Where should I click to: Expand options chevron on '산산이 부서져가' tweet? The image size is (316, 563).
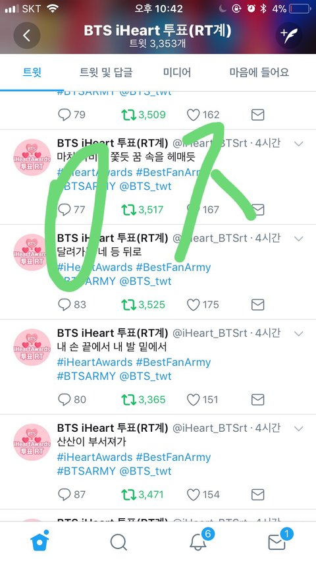(x=298, y=429)
